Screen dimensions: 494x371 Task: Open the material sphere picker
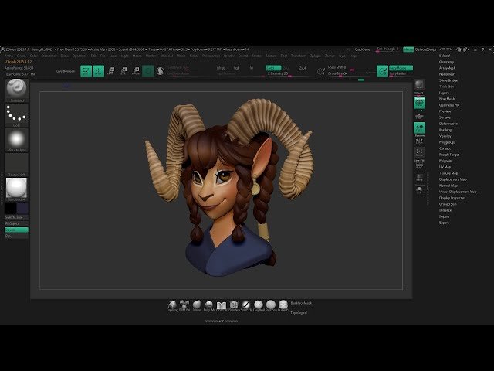[x=16, y=188]
